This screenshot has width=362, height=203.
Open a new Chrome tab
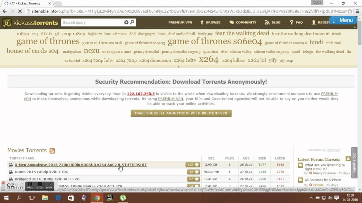tap(58, 4)
